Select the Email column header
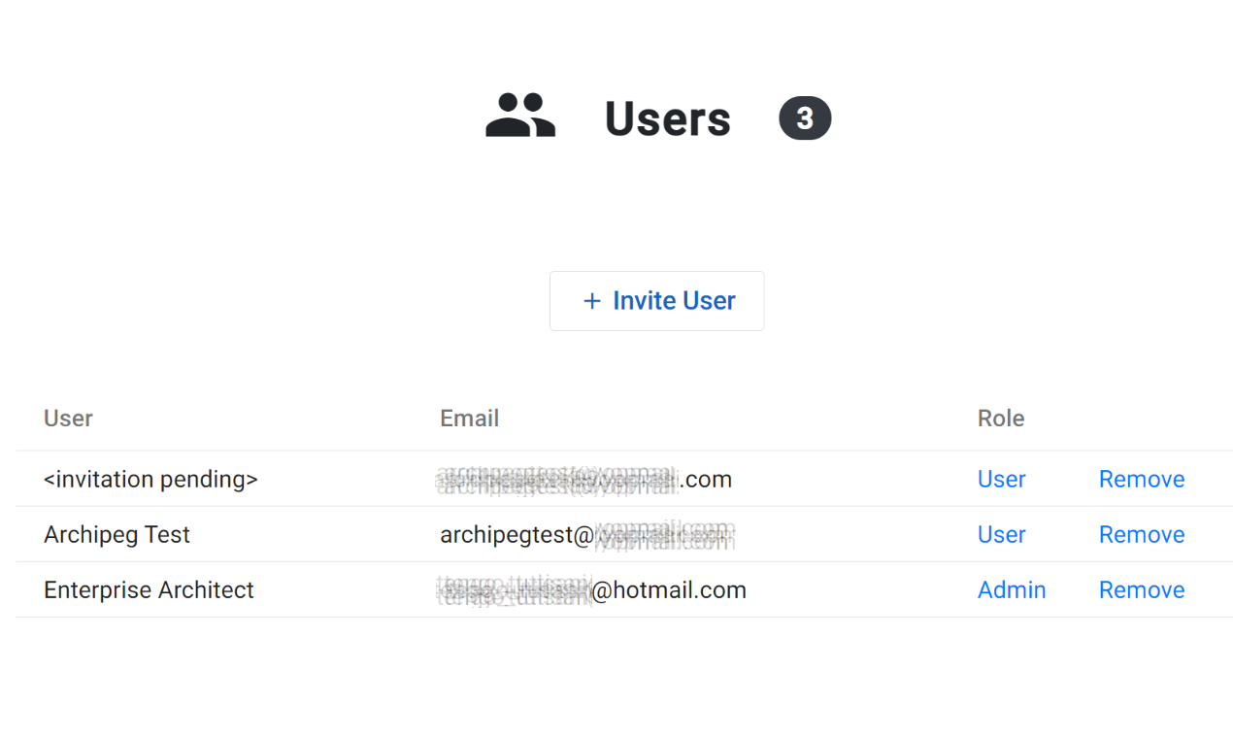 469,419
